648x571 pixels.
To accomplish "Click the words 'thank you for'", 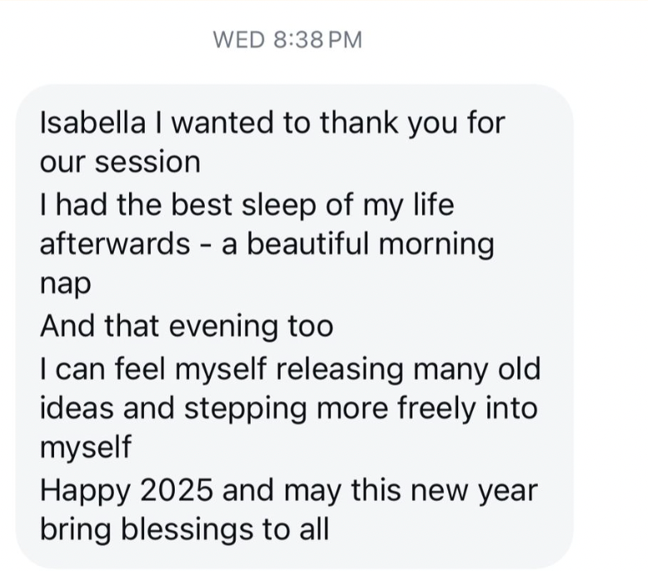I will click(x=412, y=123).
